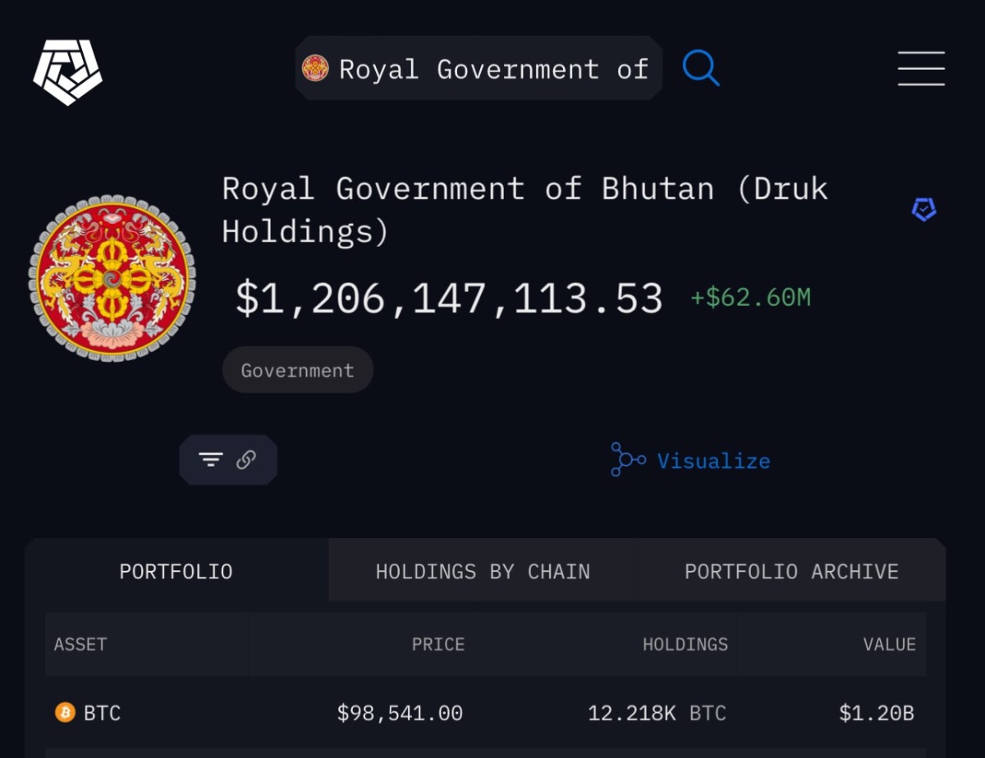This screenshot has height=758, width=985.
Task: Click the Royal Government search field
Action: [x=492, y=69]
